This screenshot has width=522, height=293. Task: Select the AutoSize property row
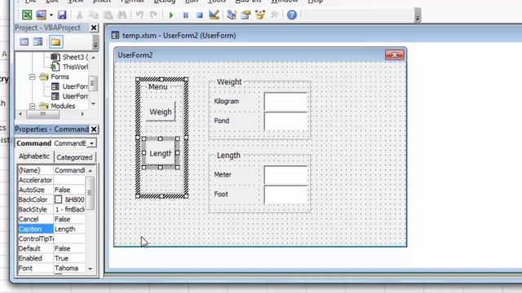pyautogui.click(x=51, y=190)
